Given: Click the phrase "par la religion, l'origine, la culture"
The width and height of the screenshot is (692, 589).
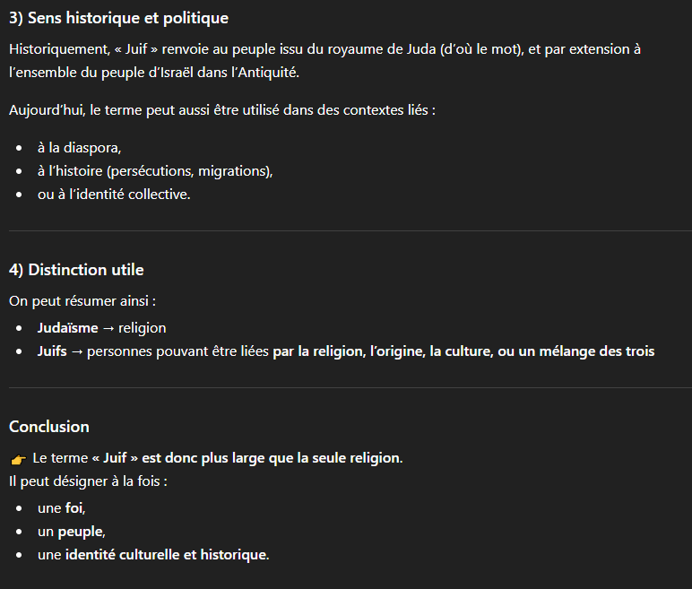Looking at the screenshot, I should pyautogui.click(x=383, y=351).
